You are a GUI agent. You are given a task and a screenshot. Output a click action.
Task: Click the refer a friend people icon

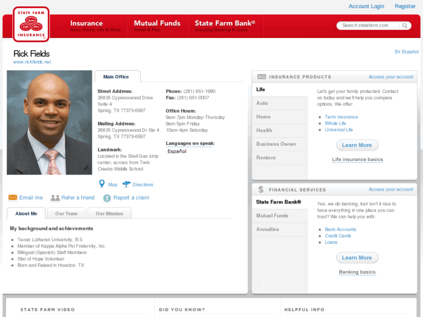tap(55, 198)
